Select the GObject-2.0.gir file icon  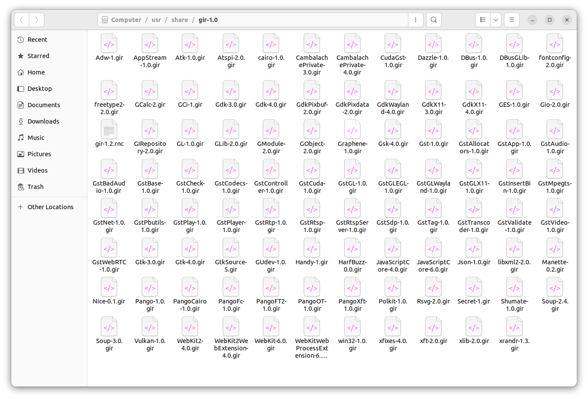(x=312, y=130)
